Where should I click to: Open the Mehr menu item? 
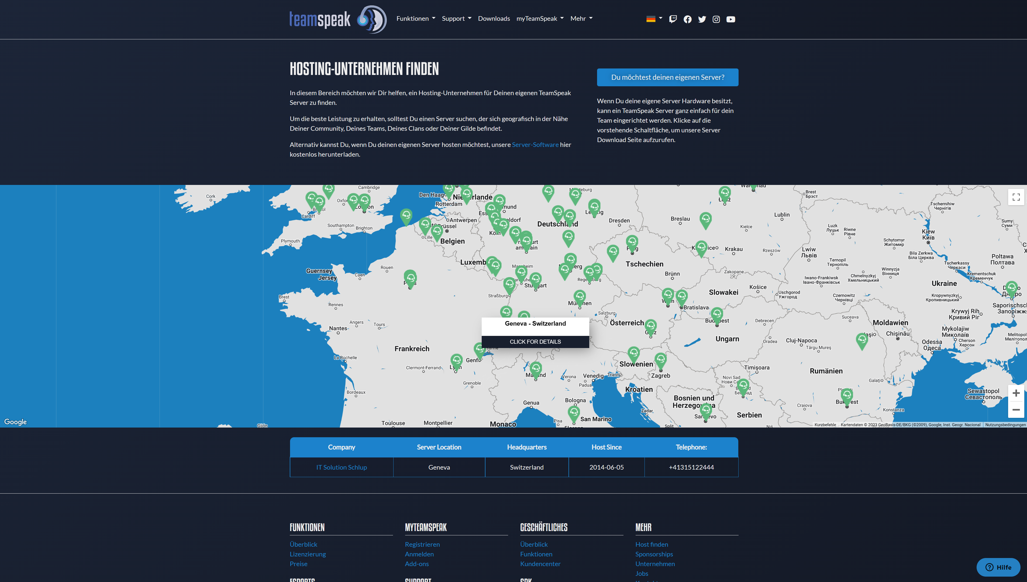tap(581, 18)
